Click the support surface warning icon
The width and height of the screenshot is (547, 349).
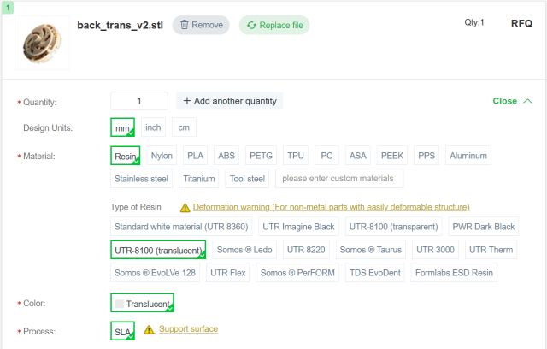149,329
